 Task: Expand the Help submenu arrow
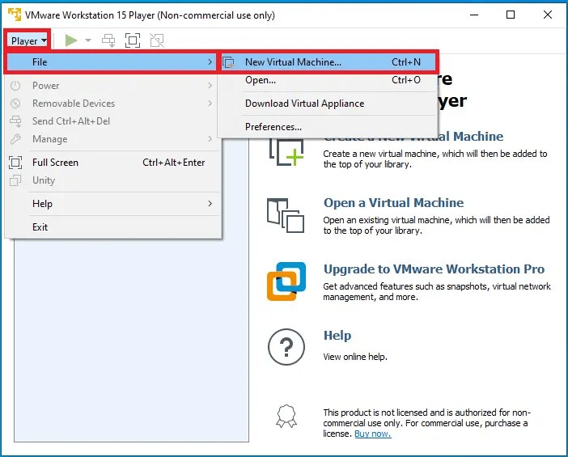tap(210, 204)
